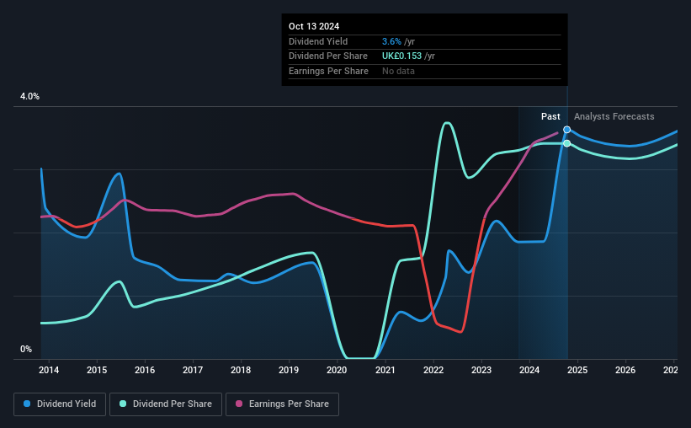Viewport: 691px width, 428px height.
Task: Click the blue Dividend Yield legend dot
Action: [x=27, y=404]
